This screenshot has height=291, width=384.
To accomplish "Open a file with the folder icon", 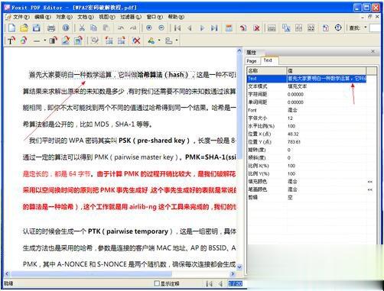I will click(24, 27).
